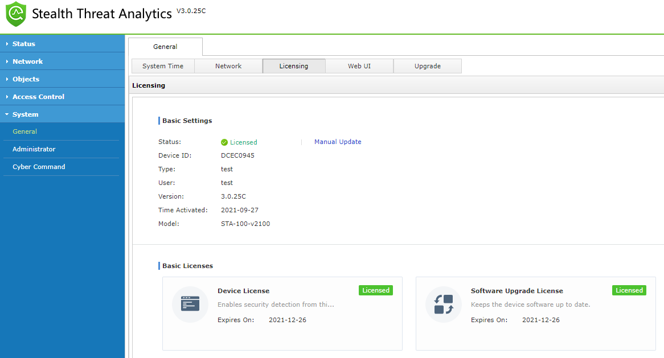This screenshot has width=664, height=358.
Task: Switch to the System Time tab
Action: tap(163, 66)
